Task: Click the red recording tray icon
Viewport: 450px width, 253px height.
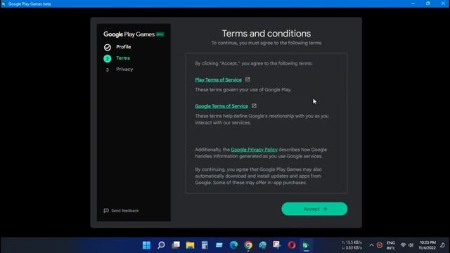Action: 380,245
